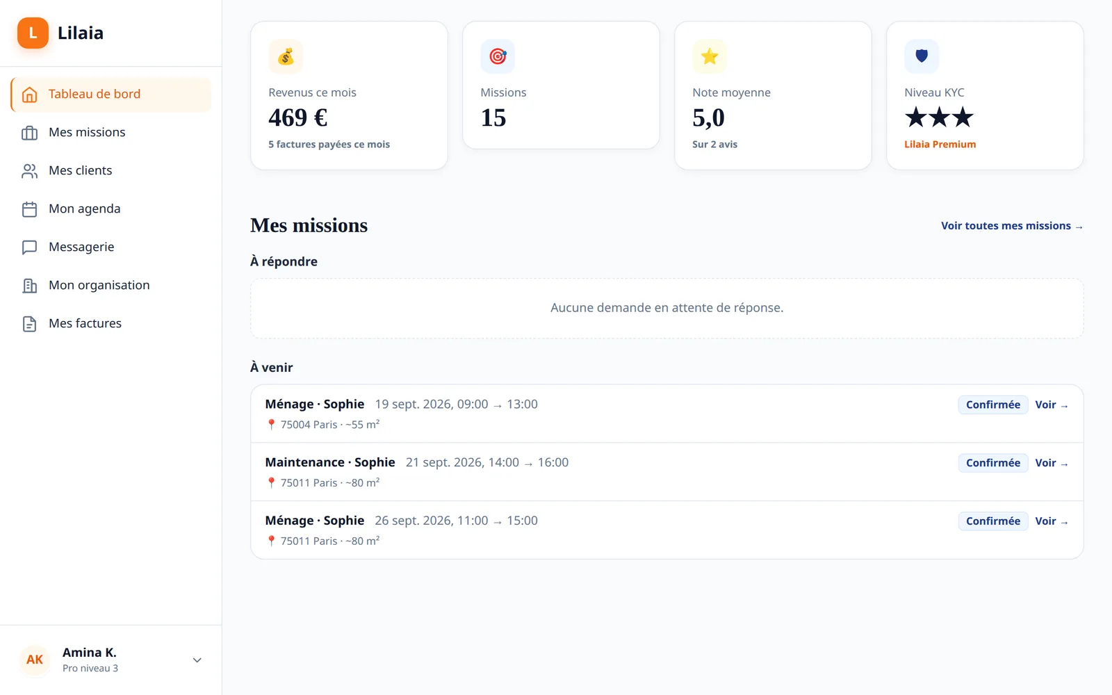
Task: Click the Lilaia Premium label
Action: (x=940, y=145)
